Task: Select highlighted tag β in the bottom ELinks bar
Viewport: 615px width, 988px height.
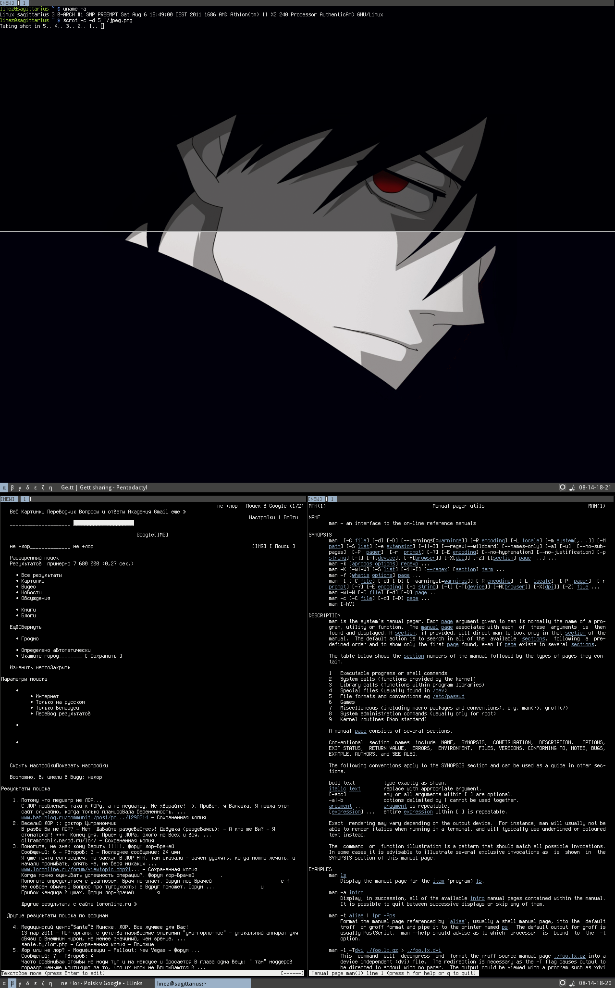Action: point(12,983)
